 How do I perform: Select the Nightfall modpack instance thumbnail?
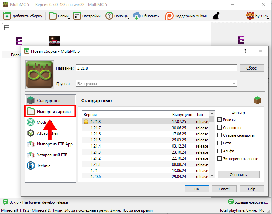click(x=54, y=41)
